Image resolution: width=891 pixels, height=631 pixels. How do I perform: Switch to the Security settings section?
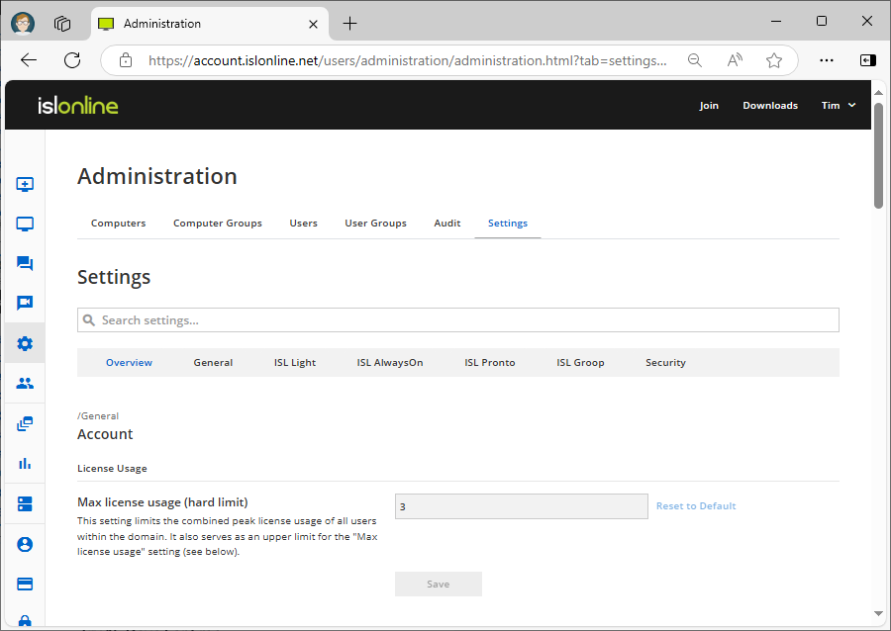coord(665,362)
